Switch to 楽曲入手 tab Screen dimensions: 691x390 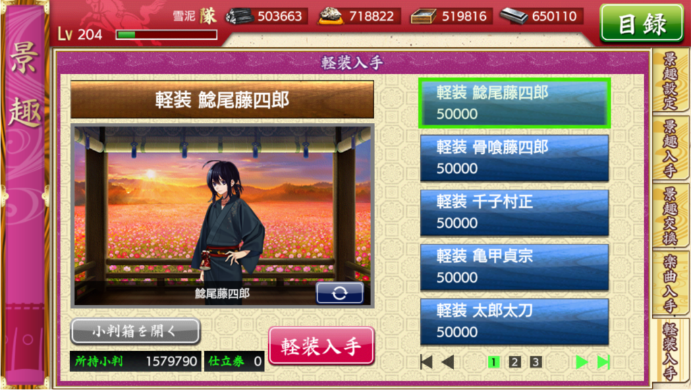[670, 284]
